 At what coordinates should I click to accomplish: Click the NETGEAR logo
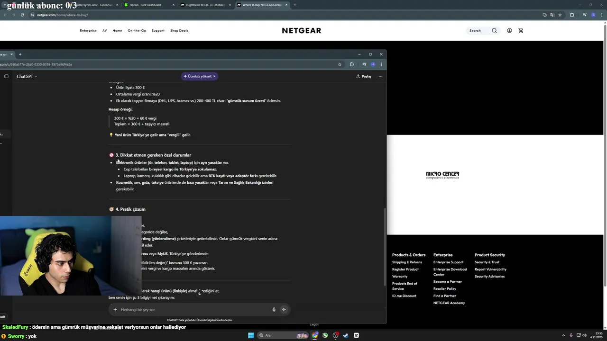click(x=302, y=31)
